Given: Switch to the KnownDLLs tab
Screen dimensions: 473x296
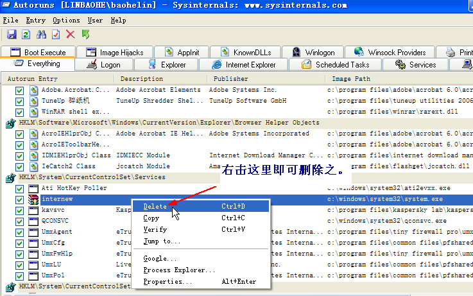Looking at the screenshot, I should pos(246,52).
